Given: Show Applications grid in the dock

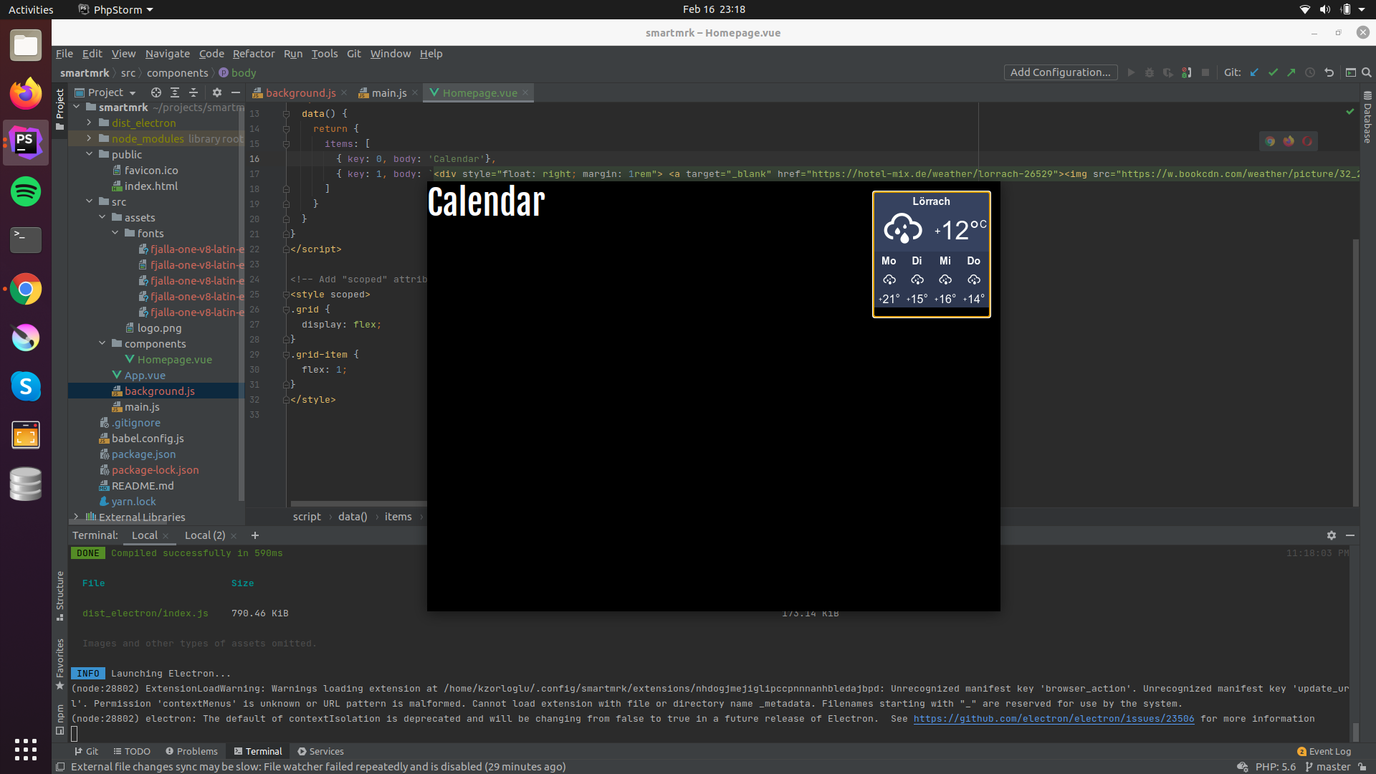Looking at the screenshot, I should [x=26, y=749].
